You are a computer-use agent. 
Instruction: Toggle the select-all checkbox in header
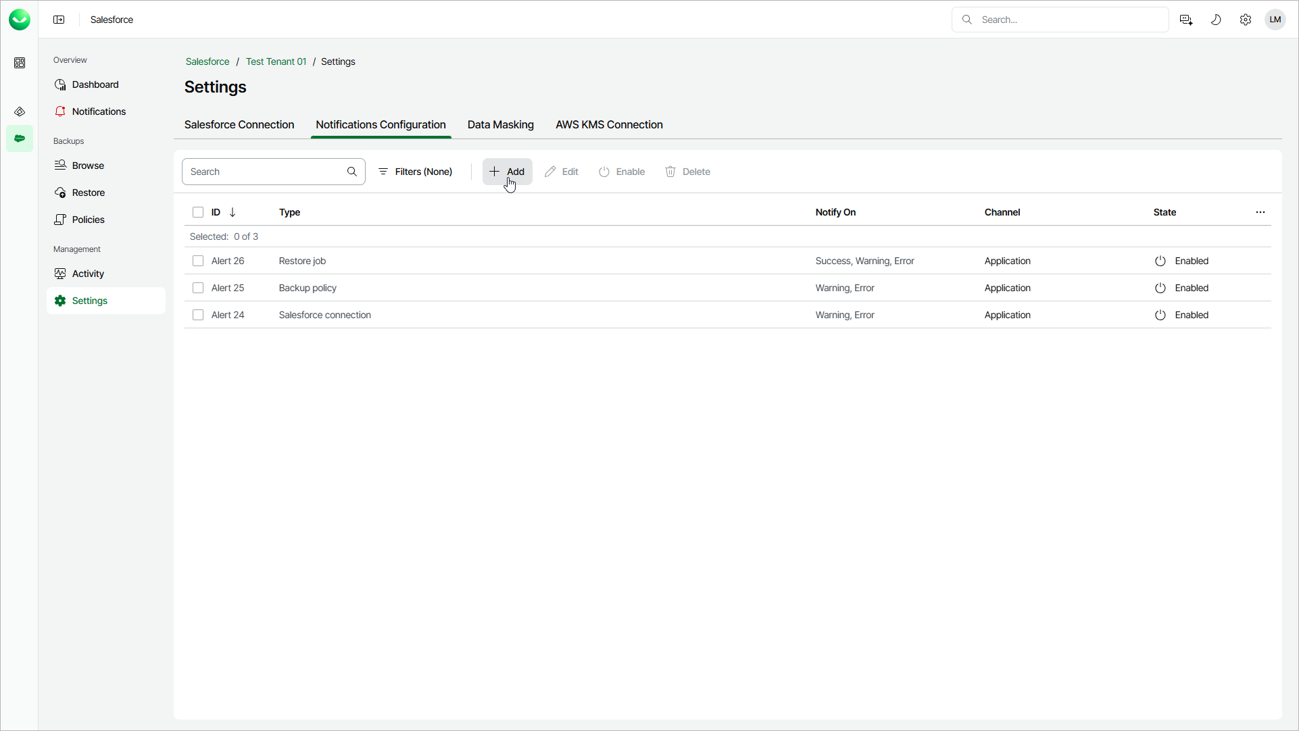198,212
